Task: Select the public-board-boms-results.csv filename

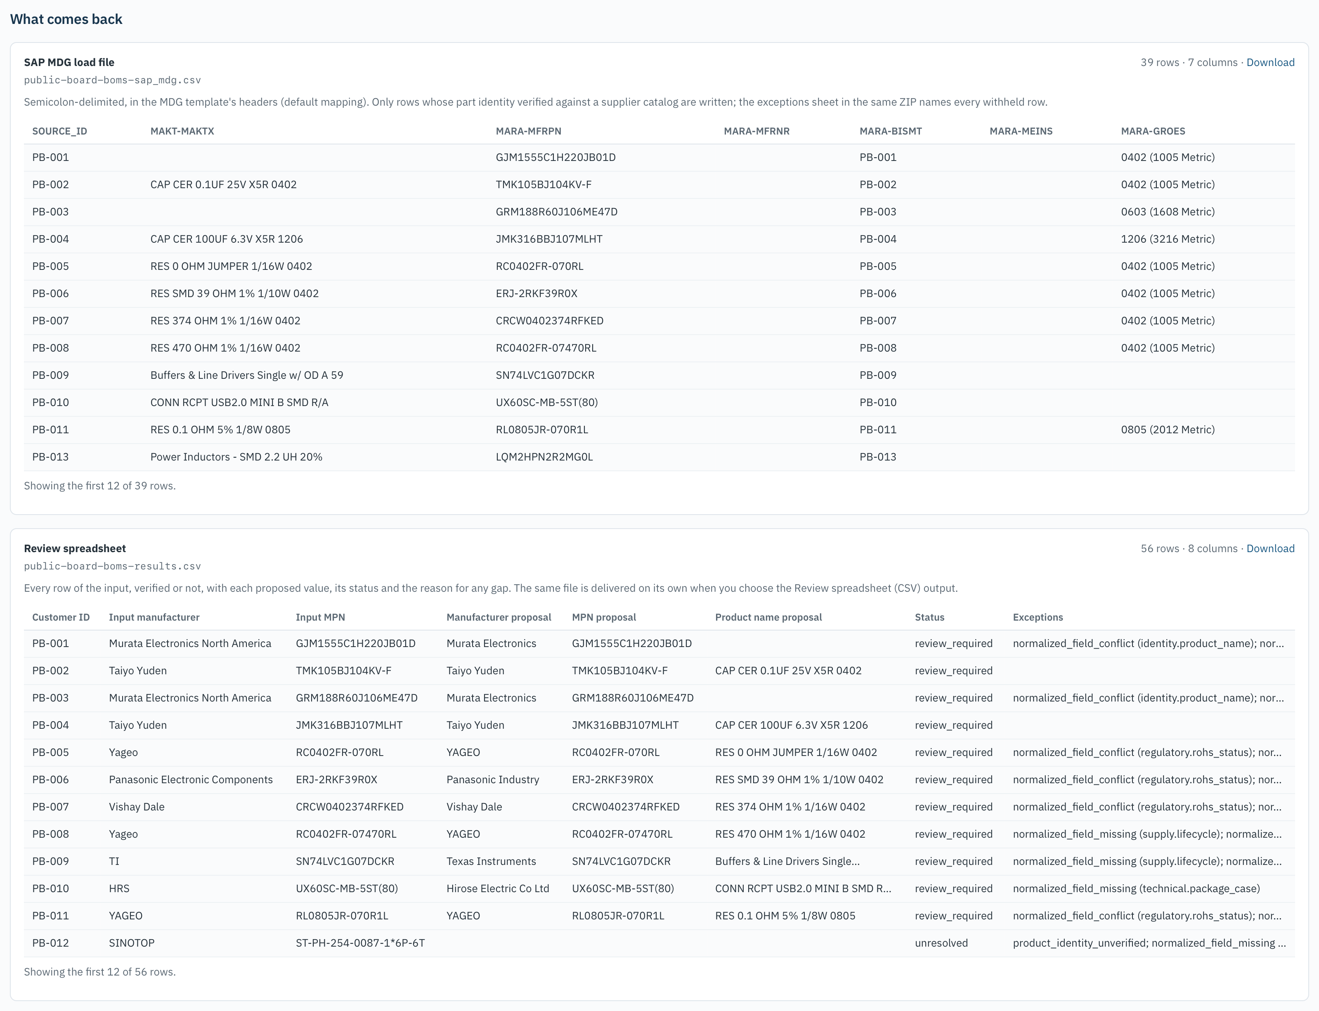Action: (113, 566)
